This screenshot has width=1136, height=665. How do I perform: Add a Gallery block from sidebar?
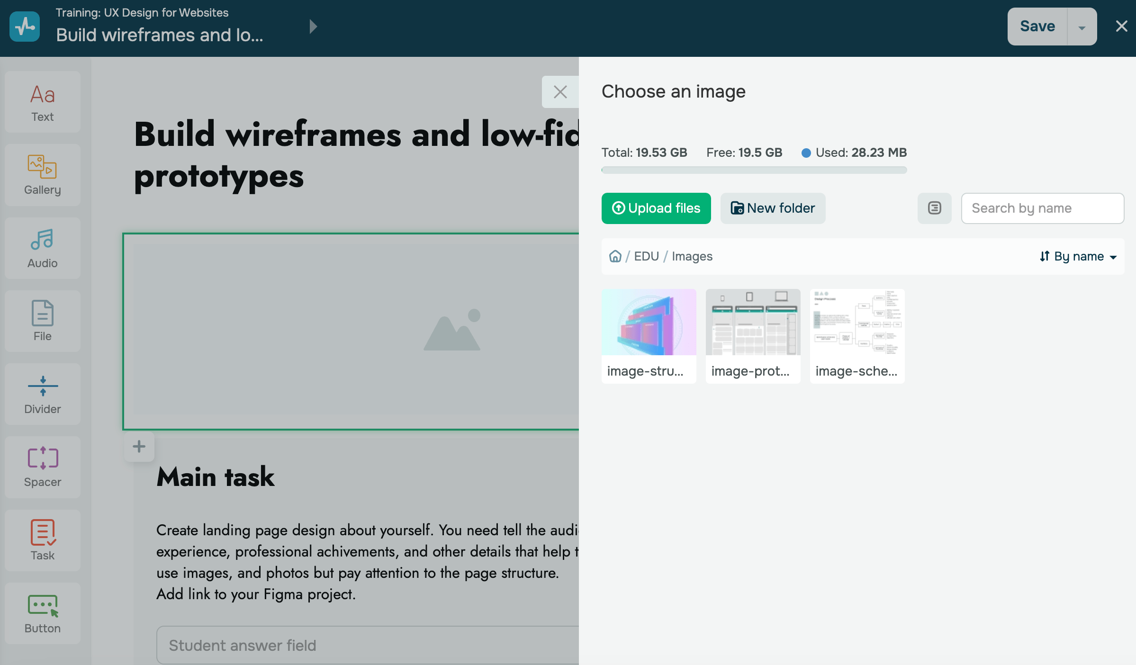[x=42, y=175]
